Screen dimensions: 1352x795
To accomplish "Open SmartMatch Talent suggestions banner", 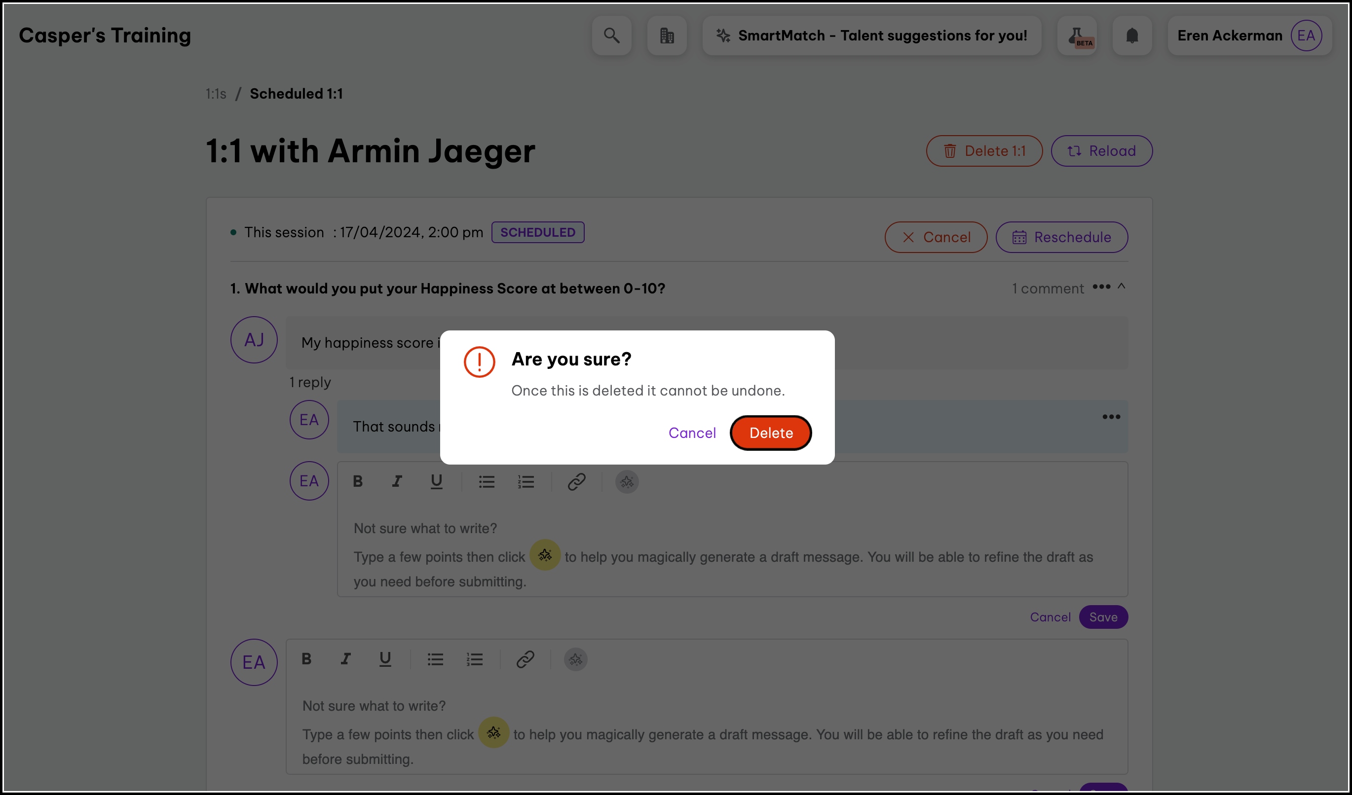I will coord(871,36).
